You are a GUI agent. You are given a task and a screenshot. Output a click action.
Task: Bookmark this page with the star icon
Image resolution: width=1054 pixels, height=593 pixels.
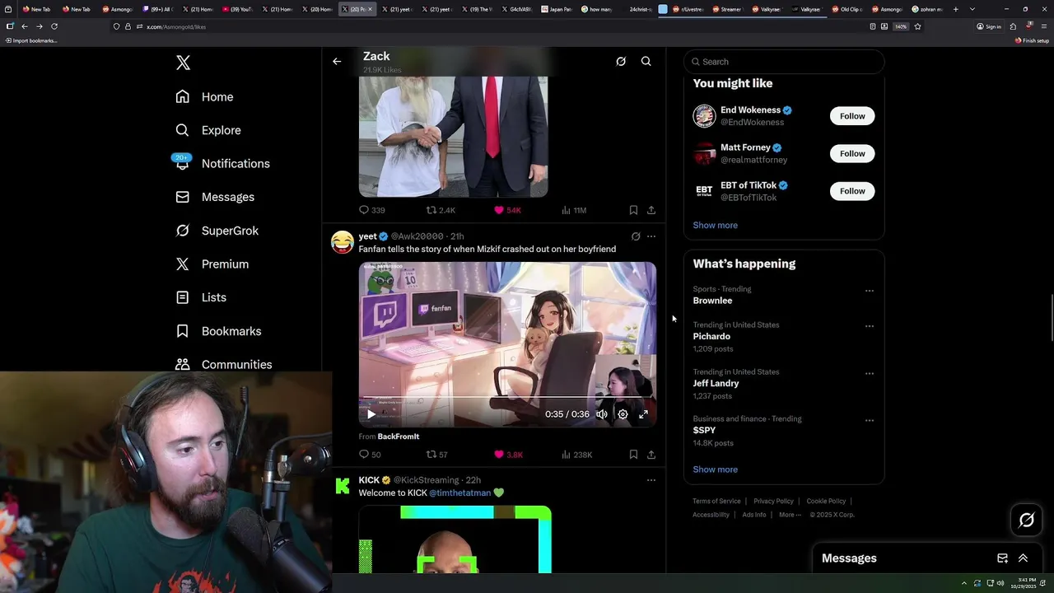pos(917,26)
